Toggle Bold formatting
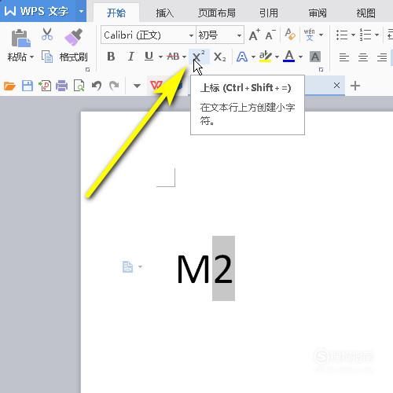 tap(111, 57)
